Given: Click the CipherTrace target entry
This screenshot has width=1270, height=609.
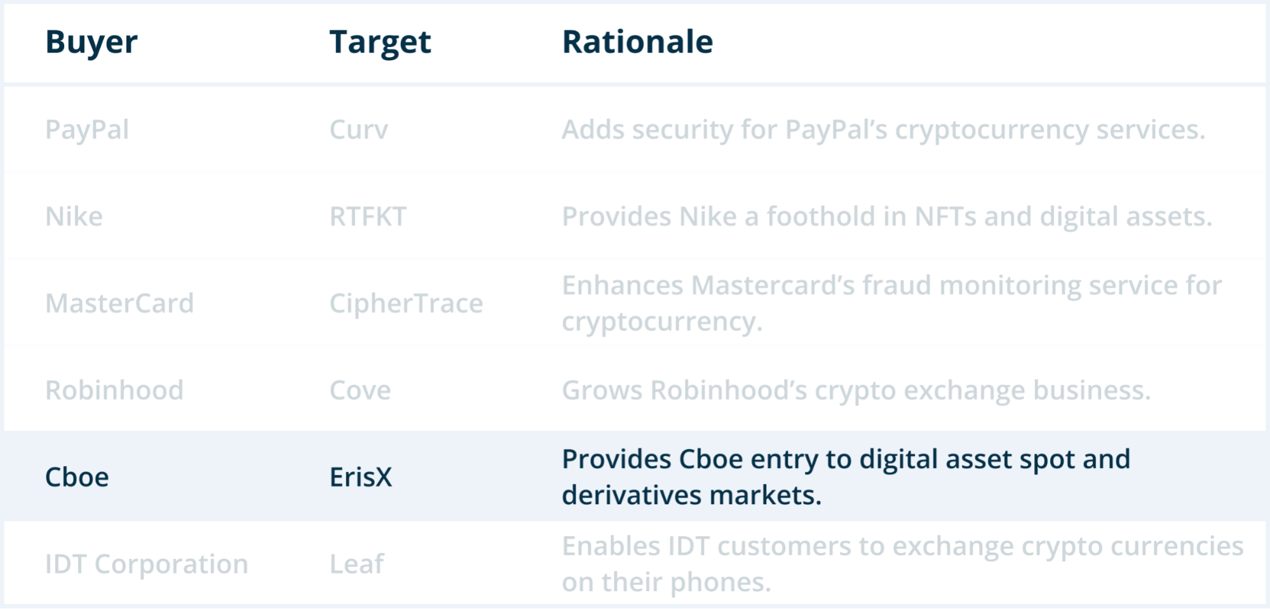Looking at the screenshot, I should (406, 304).
